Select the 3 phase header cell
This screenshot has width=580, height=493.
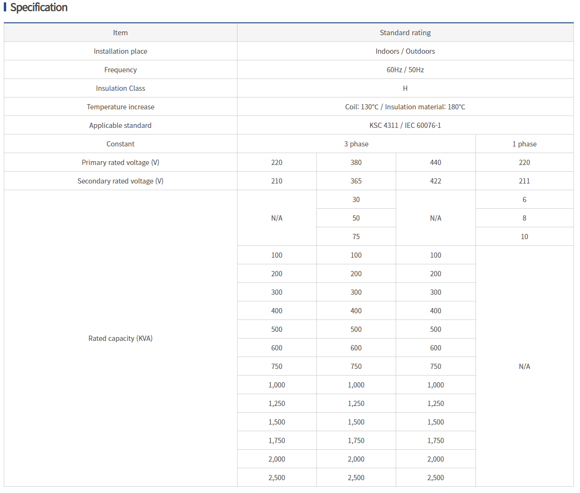pos(356,144)
